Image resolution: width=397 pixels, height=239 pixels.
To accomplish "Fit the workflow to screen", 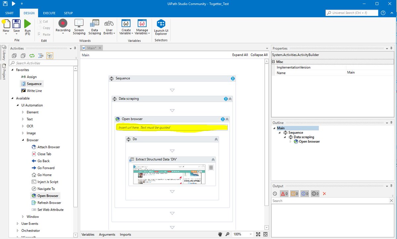I will (x=257, y=234).
